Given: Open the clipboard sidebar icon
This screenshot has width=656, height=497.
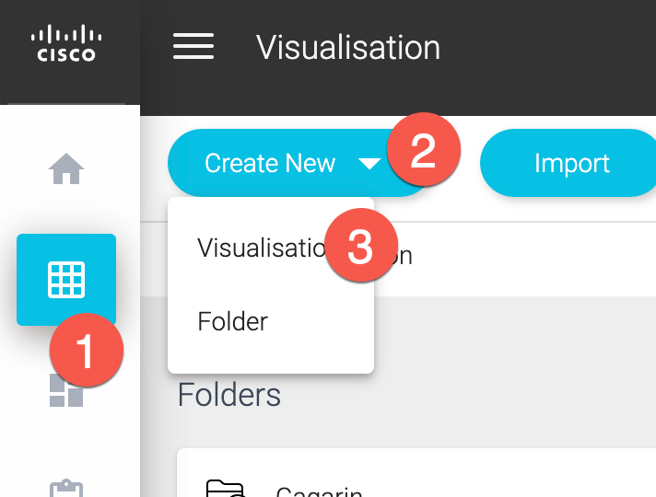Looking at the screenshot, I should click(x=66, y=488).
